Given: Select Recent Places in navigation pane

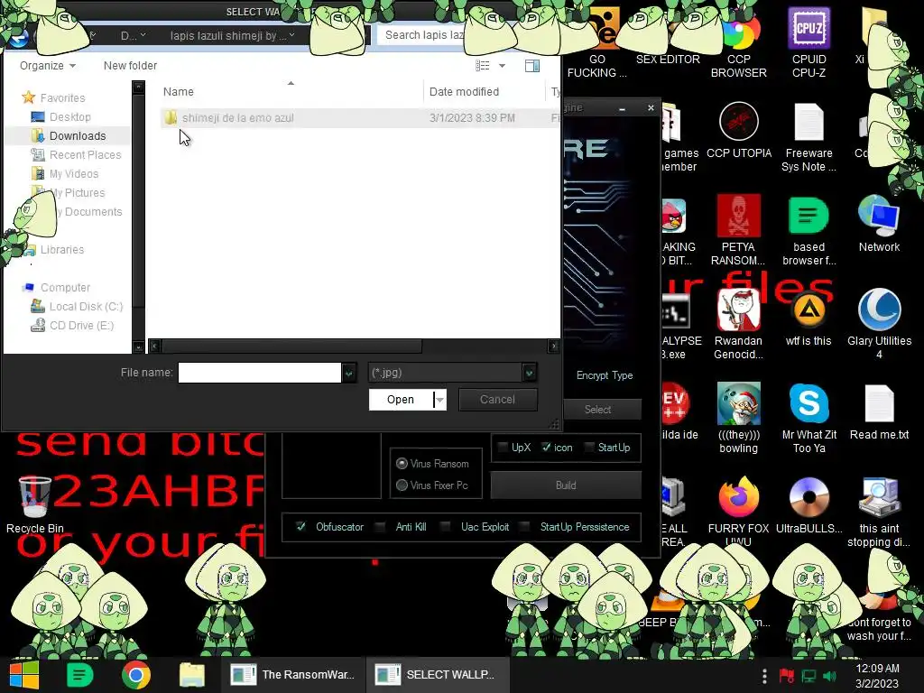Looking at the screenshot, I should click(85, 154).
